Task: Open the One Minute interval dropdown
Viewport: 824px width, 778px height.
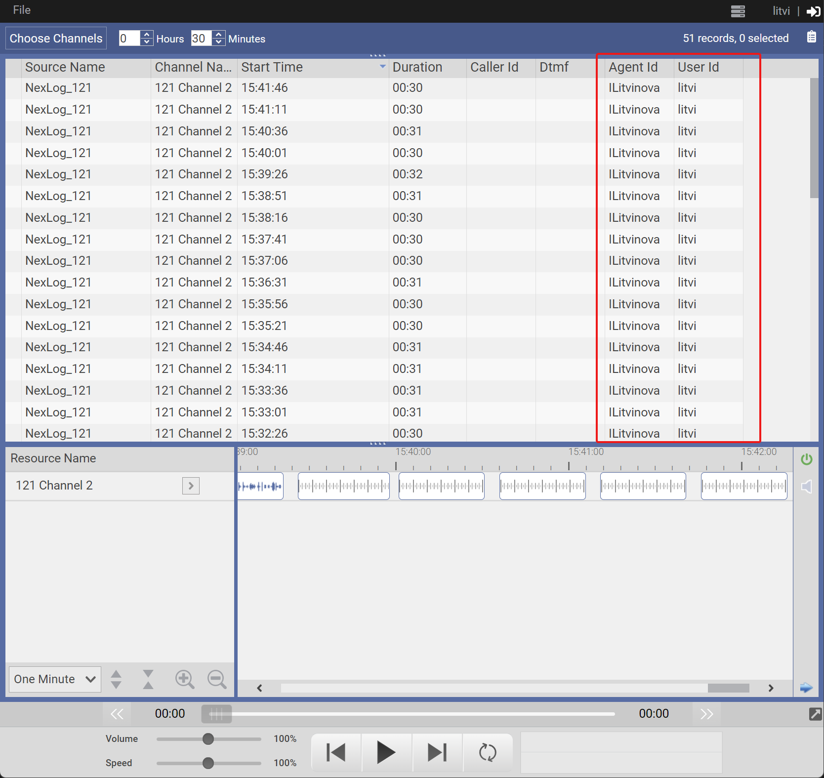Action: (54, 679)
